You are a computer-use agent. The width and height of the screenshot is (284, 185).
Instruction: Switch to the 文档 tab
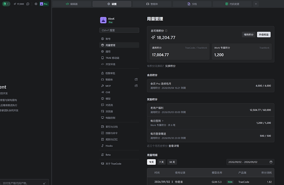192,4
